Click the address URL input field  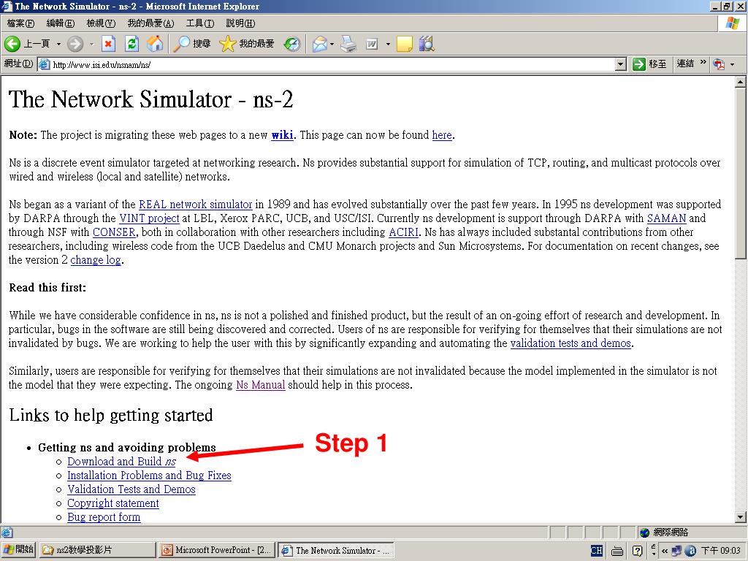tap(332, 64)
